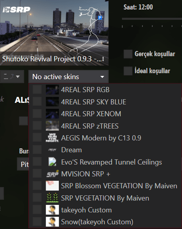Click the takeyoh Custom avatar icon
The width and height of the screenshot is (182, 229).
pos(52,210)
